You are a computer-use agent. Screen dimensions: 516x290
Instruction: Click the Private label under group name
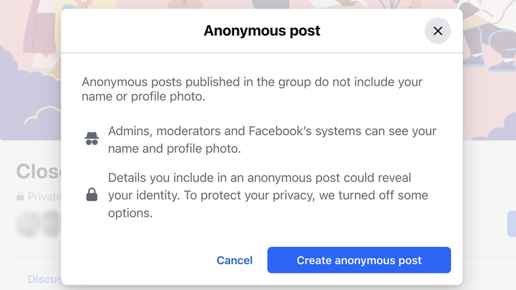[x=44, y=197]
